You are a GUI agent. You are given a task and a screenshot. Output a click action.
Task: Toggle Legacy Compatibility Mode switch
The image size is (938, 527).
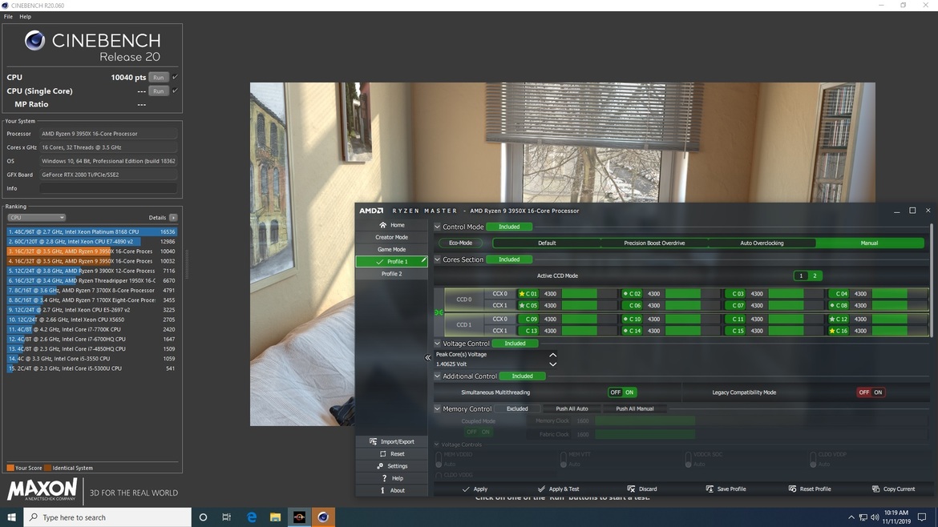[x=871, y=392]
